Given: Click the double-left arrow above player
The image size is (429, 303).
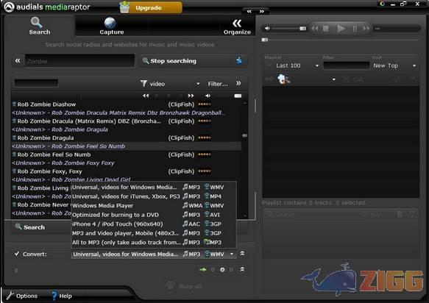Looking at the screenshot, I should (249, 11).
